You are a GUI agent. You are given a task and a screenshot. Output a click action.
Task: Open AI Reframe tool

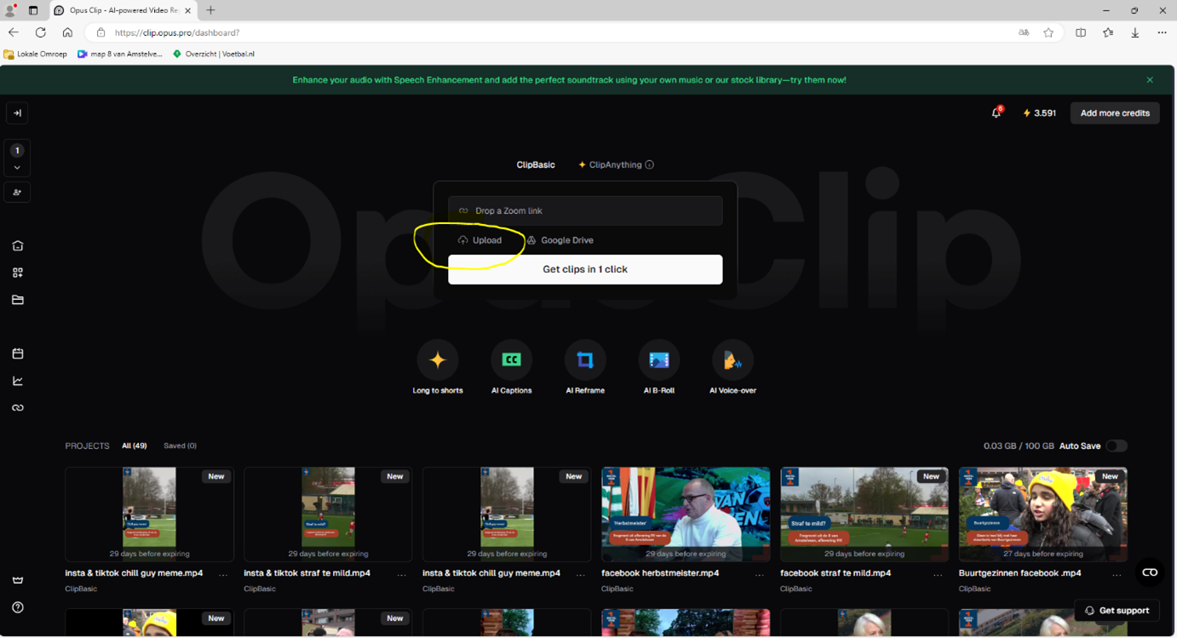[x=585, y=367]
